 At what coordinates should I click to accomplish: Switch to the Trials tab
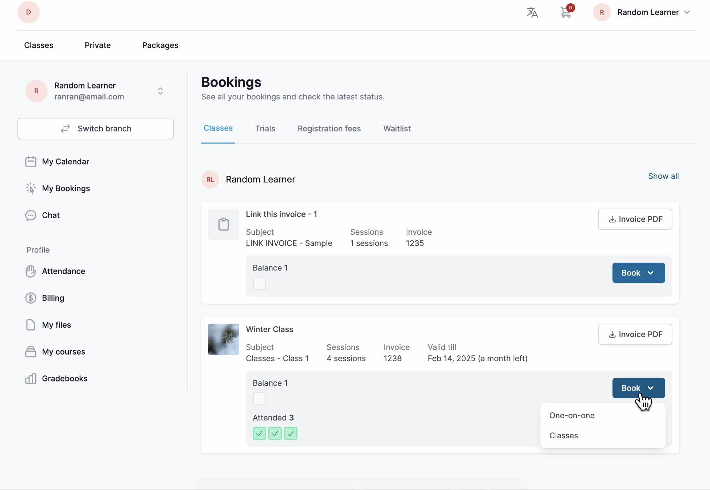pyautogui.click(x=265, y=129)
